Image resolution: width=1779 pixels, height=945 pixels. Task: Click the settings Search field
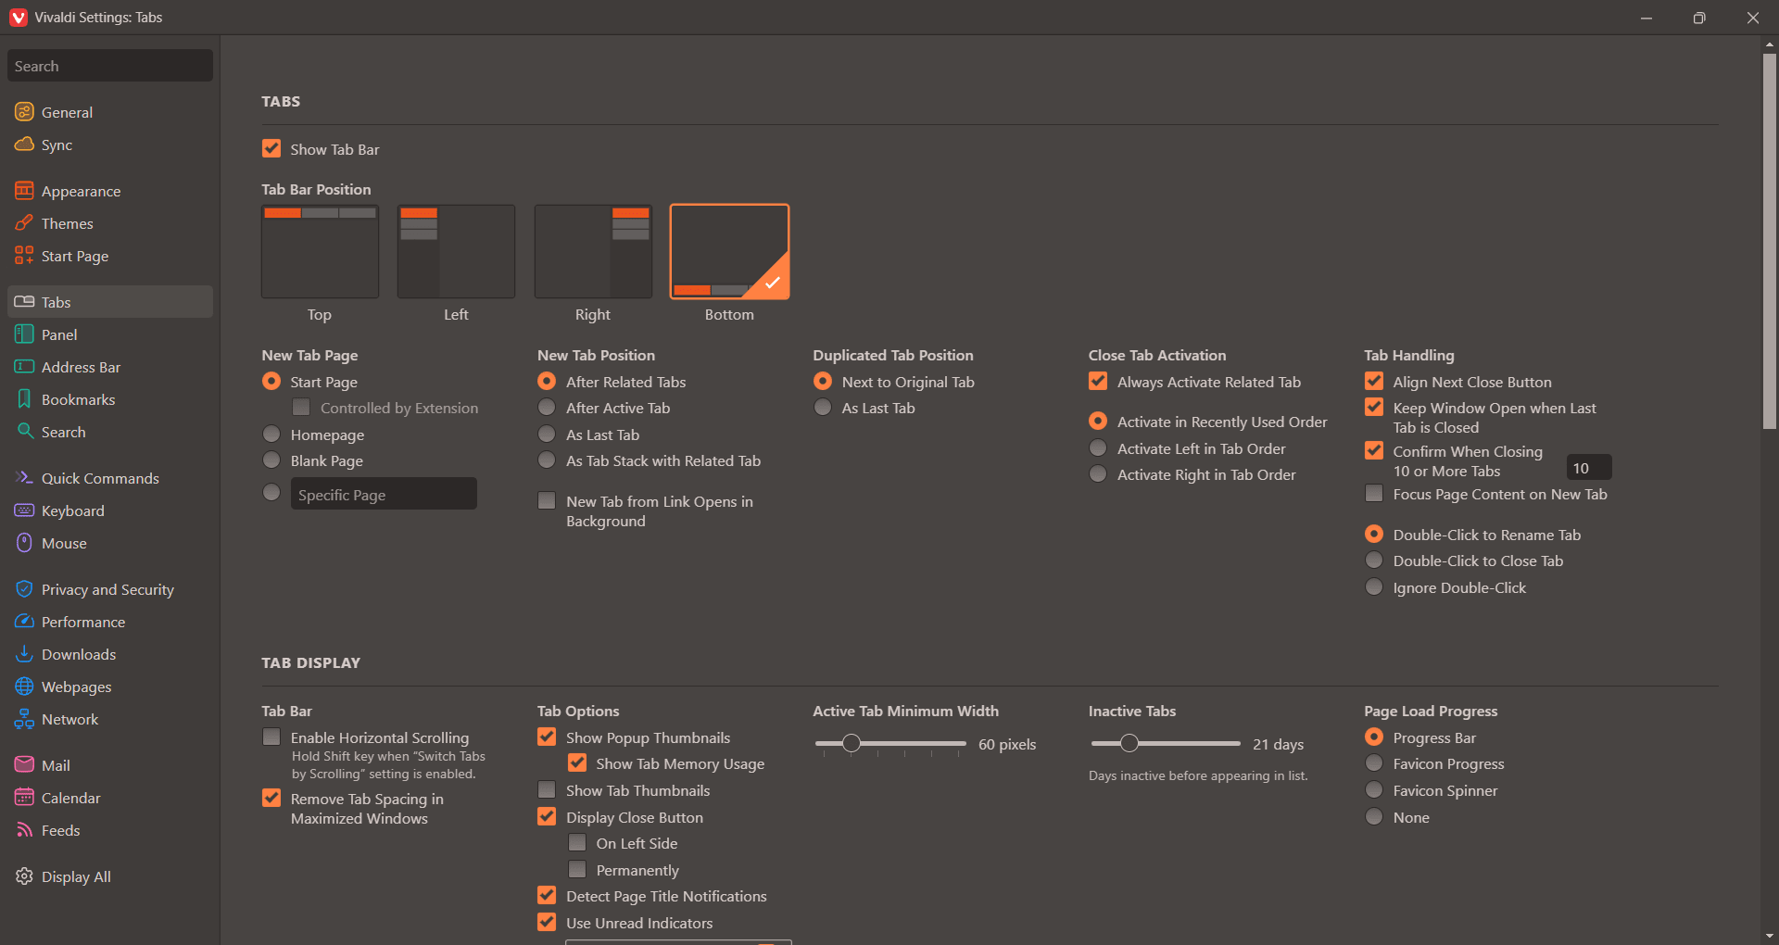pos(110,66)
